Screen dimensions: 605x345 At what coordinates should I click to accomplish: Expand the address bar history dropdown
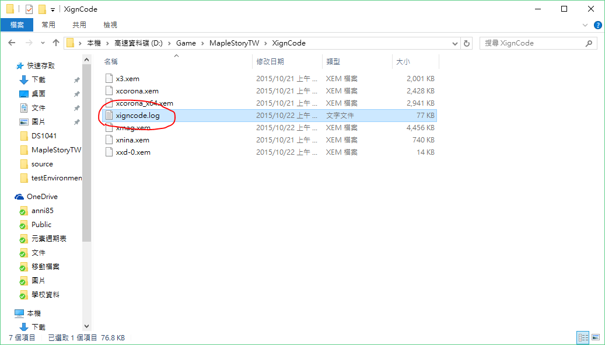pyautogui.click(x=454, y=43)
